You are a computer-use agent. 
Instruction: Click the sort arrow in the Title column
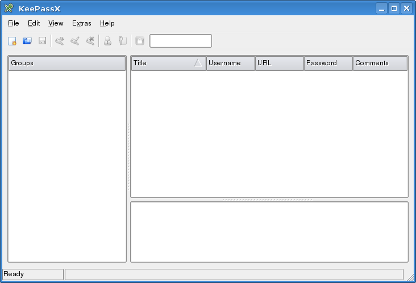[x=198, y=63]
